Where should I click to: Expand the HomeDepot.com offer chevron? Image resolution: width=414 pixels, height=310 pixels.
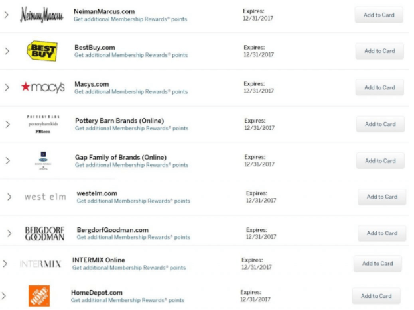[3, 296]
